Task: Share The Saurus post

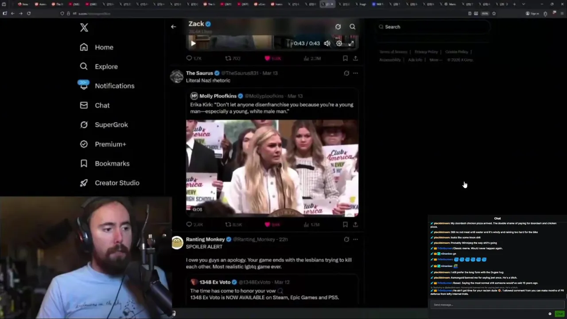Action: (355, 225)
